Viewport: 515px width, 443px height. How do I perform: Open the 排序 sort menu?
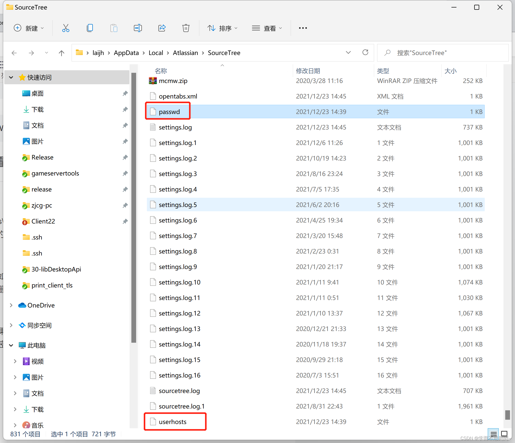point(222,28)
